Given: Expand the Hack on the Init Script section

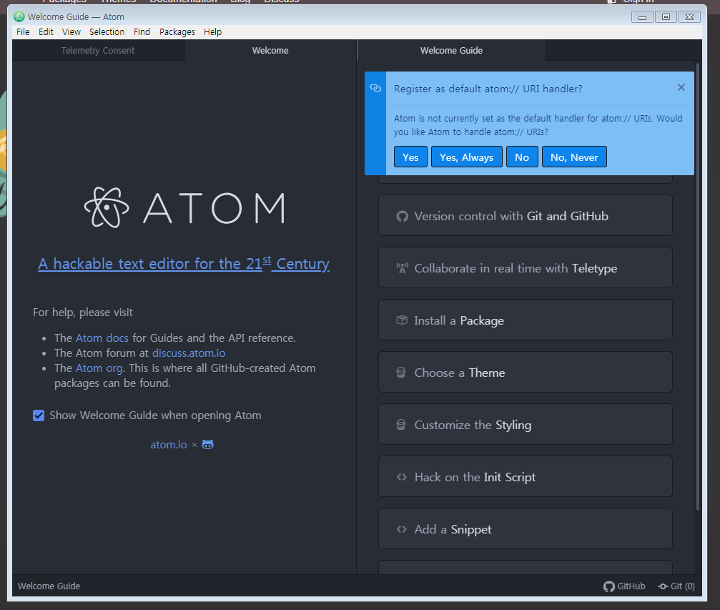Looking at the screenshot, I should click(526, 477).
